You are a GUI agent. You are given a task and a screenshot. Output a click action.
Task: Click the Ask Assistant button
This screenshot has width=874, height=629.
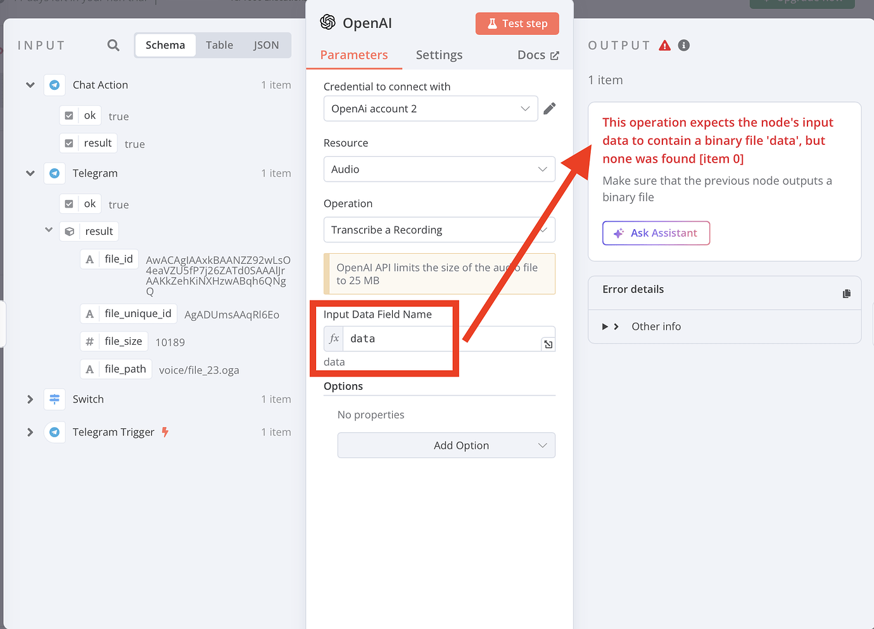(656, 233)
